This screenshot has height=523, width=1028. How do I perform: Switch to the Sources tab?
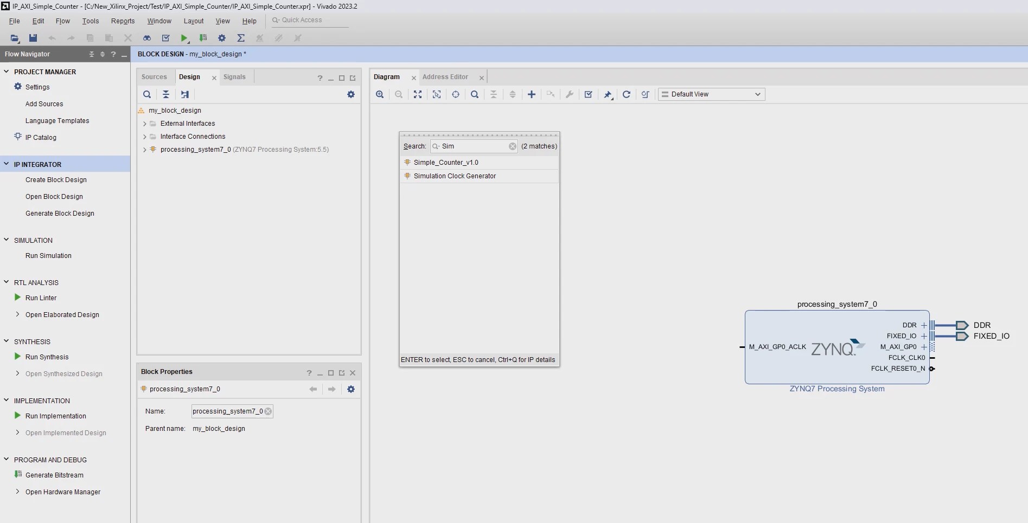(x=154, y=77)
